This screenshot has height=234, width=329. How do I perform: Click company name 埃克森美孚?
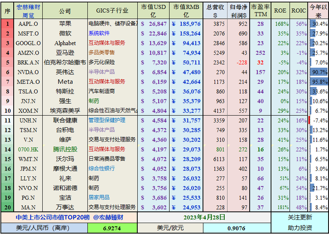tap(65, 111)
